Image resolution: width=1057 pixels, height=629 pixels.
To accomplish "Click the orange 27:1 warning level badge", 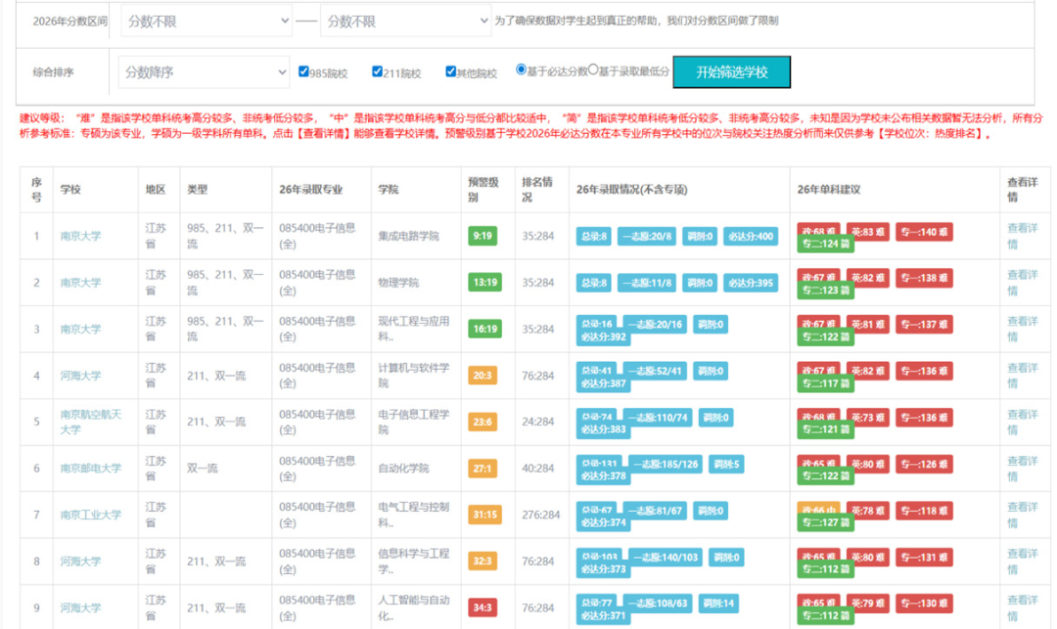I will pos(482,468).
